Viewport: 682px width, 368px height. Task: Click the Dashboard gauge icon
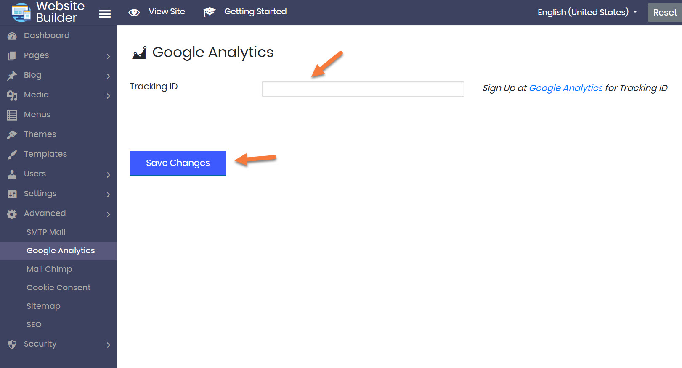(12, 36)
